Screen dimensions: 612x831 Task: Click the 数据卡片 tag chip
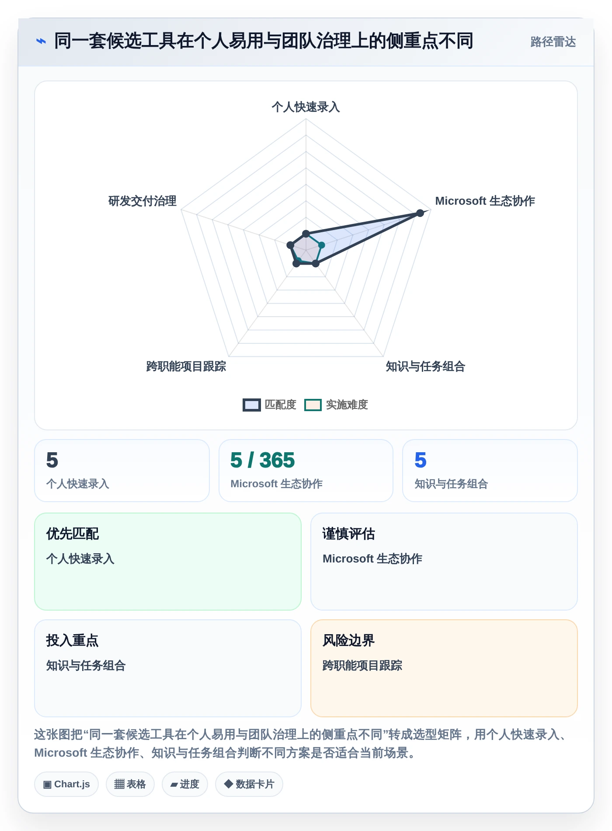pos(249,784)
